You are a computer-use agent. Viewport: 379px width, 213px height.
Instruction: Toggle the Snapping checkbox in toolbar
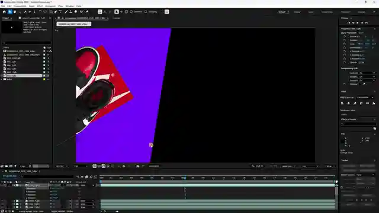pos(146,12)
